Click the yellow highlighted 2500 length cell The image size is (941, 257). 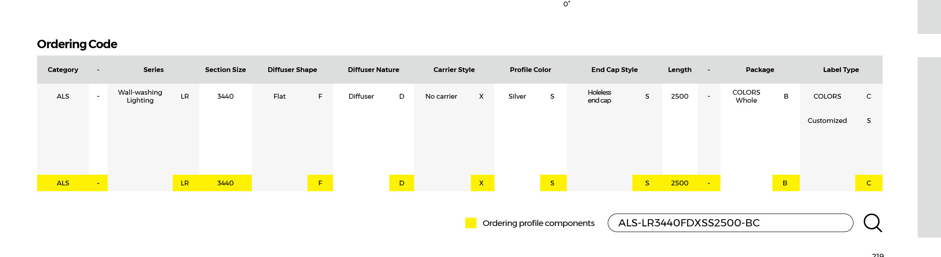680,183
